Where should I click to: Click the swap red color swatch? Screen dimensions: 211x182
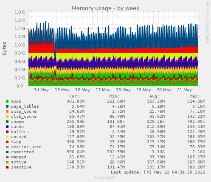7,142
